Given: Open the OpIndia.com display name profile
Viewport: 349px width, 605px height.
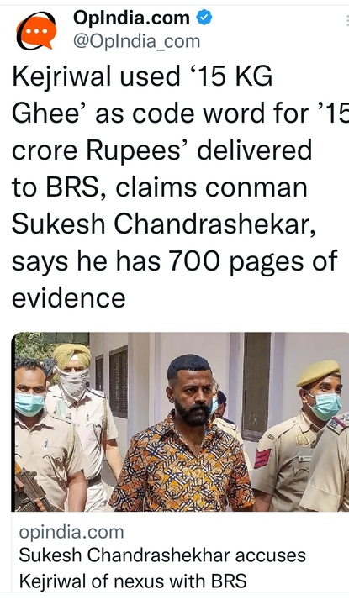Looking at the screenshot, I should [x=131, y=18].
